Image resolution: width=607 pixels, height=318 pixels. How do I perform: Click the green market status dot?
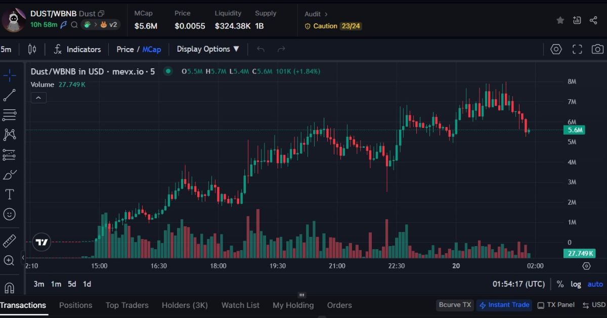coord(168,71)
